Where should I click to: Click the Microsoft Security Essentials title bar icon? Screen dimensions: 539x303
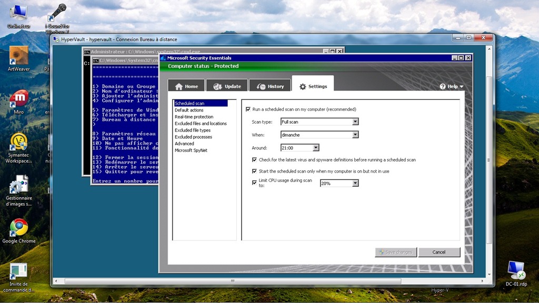pyautogui.click(x=163, y=58)
